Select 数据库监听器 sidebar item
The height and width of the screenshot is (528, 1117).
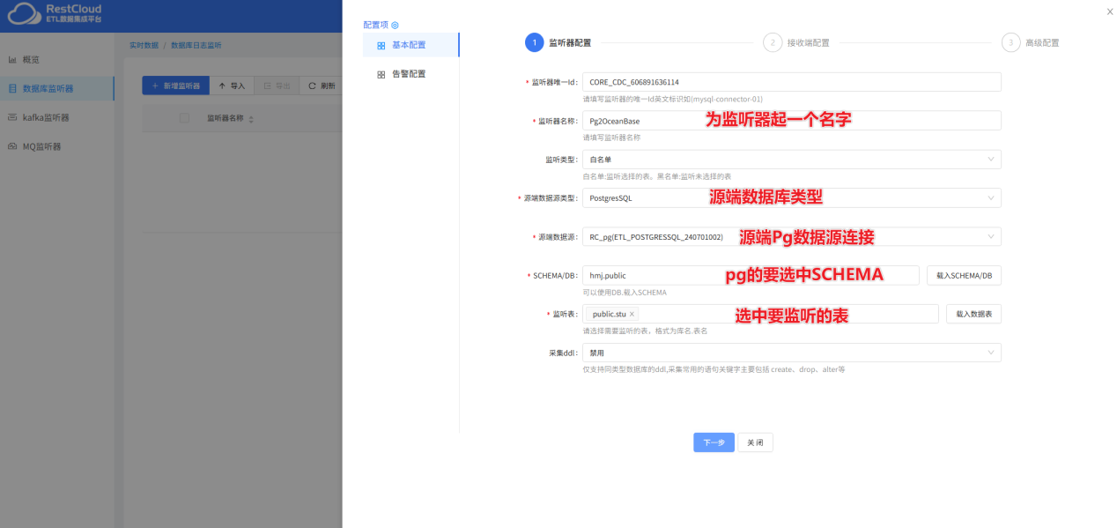coord(57,88)
